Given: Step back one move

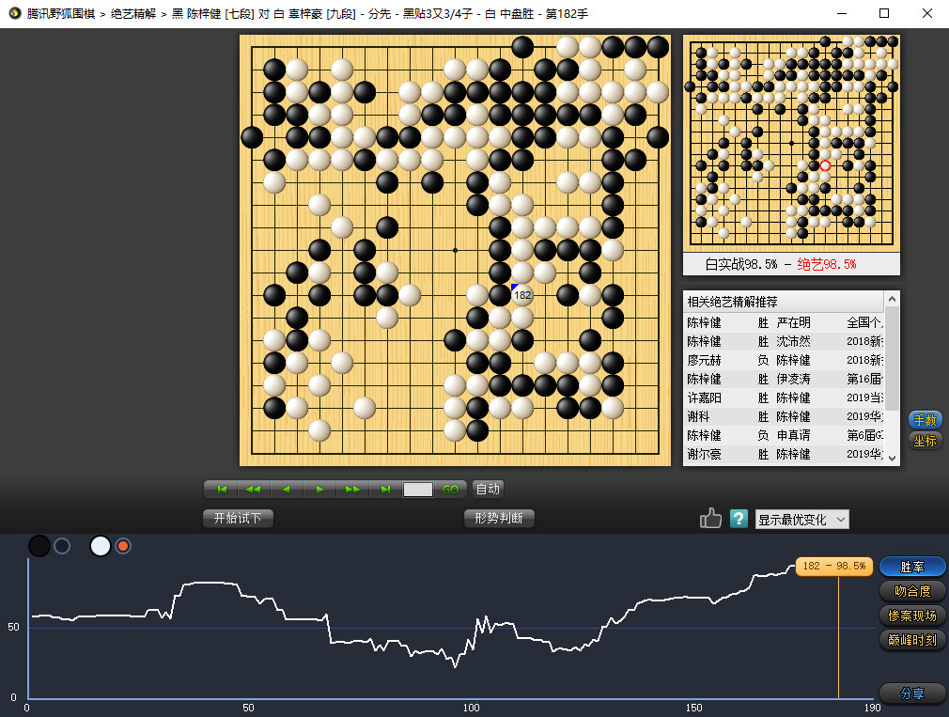Looking at the screenshot, I should [x=287, y=490].
